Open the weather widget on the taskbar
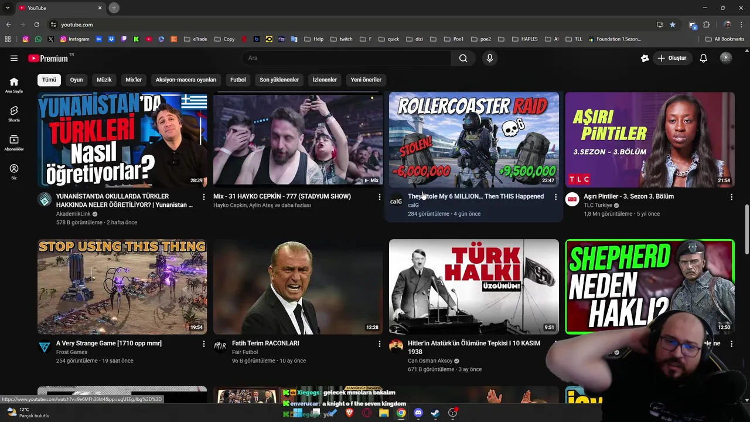Image resolution: width=750 pixels, height=422 pixels. tap(28, 413)
